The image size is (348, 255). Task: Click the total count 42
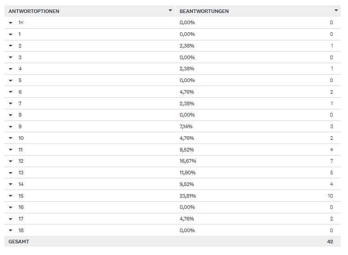(x=330, y=242)
